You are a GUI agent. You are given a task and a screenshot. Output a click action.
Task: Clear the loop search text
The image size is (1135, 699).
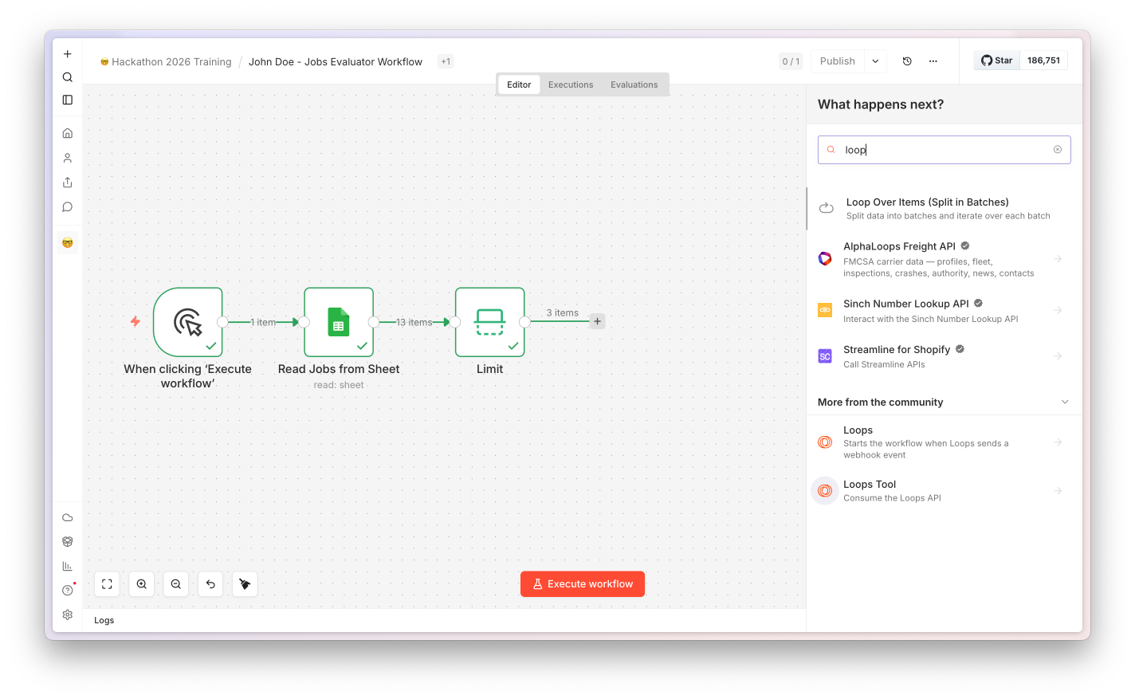(1058, 150)
